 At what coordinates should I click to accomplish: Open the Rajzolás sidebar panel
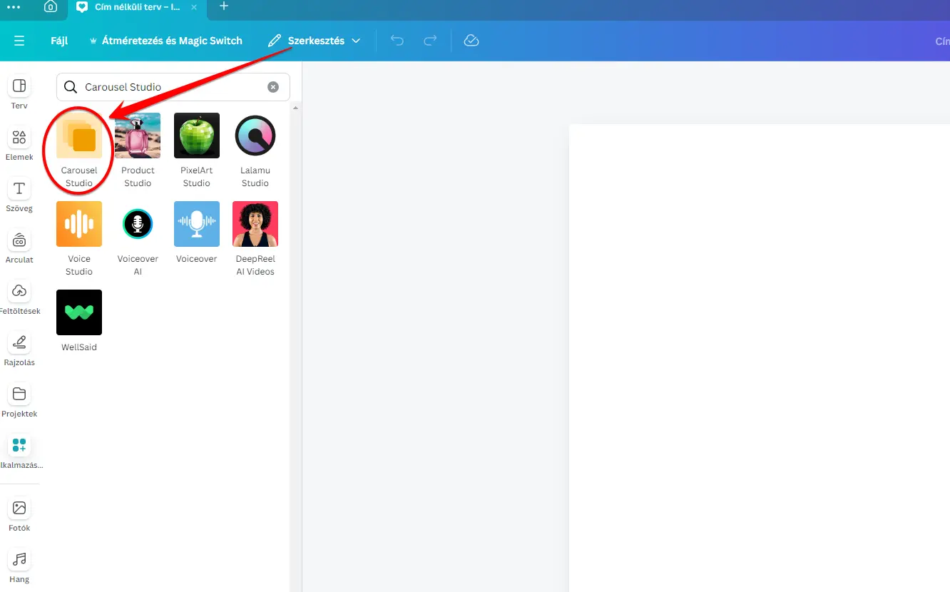pos(19,349)
